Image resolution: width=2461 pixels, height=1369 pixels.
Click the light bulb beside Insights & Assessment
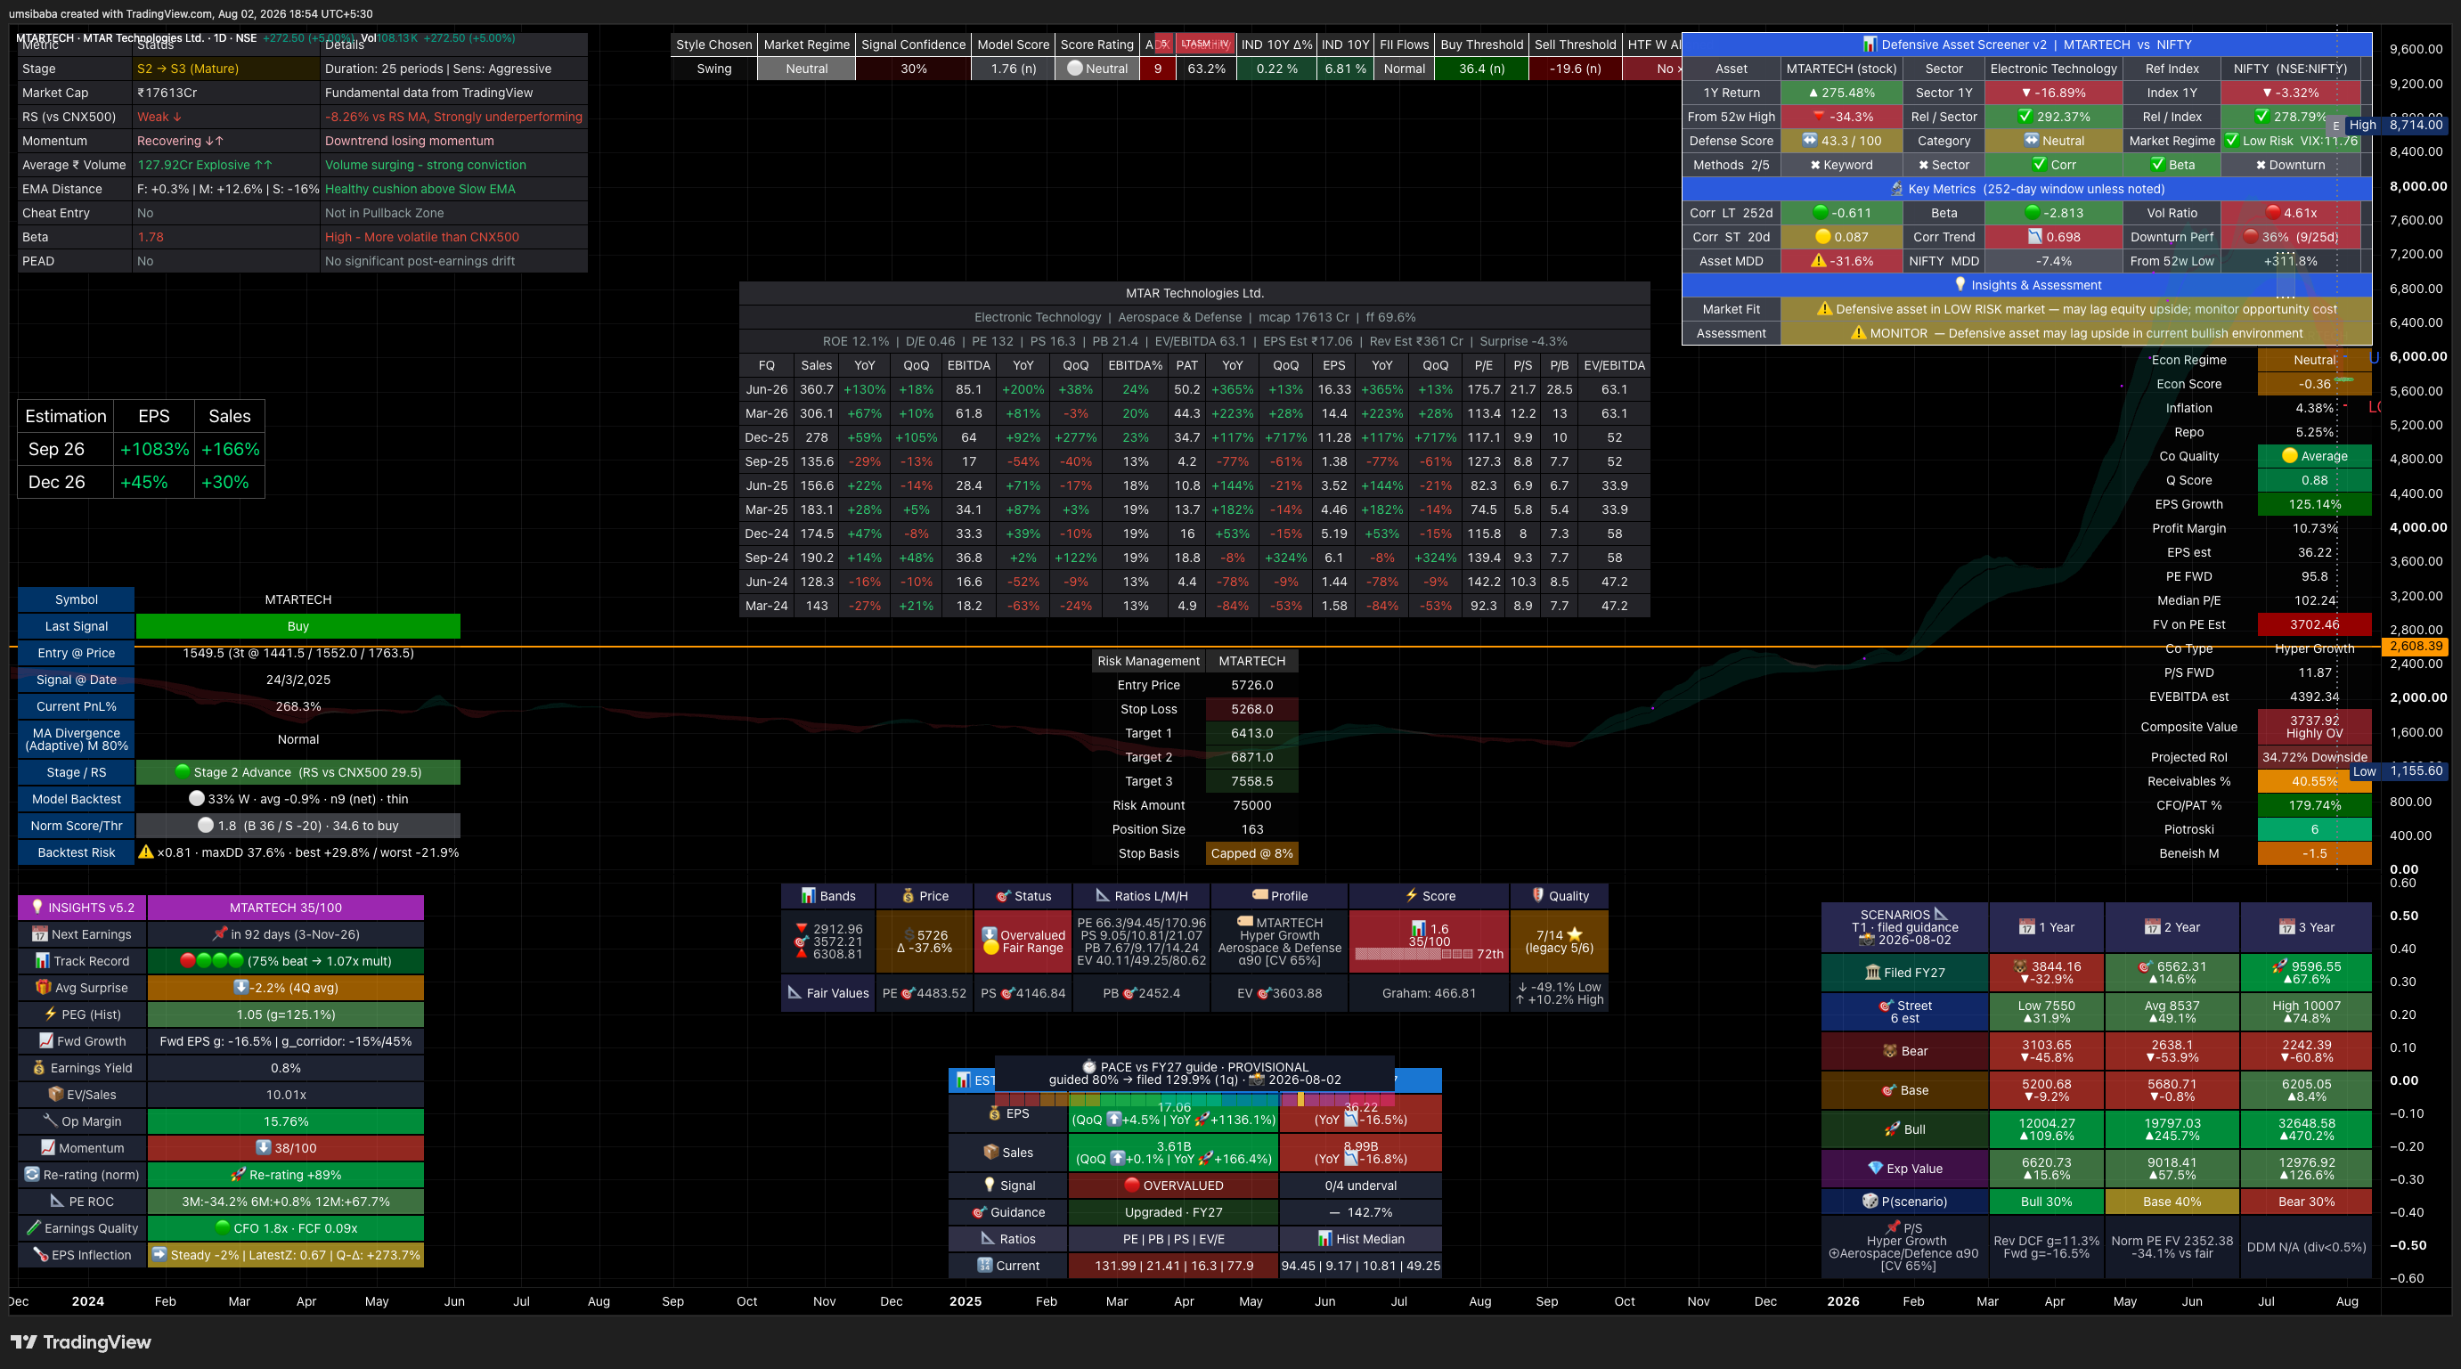pyautogui.click(x=1960, y=285)
